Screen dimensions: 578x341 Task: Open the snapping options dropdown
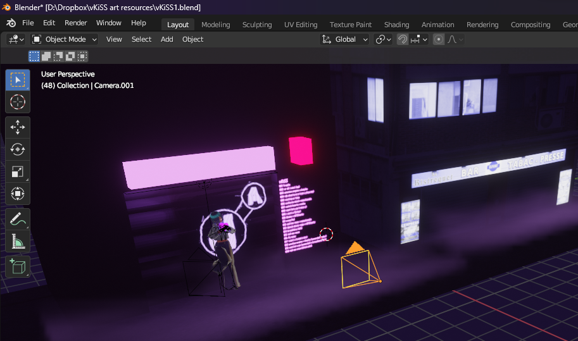[418, 39]
